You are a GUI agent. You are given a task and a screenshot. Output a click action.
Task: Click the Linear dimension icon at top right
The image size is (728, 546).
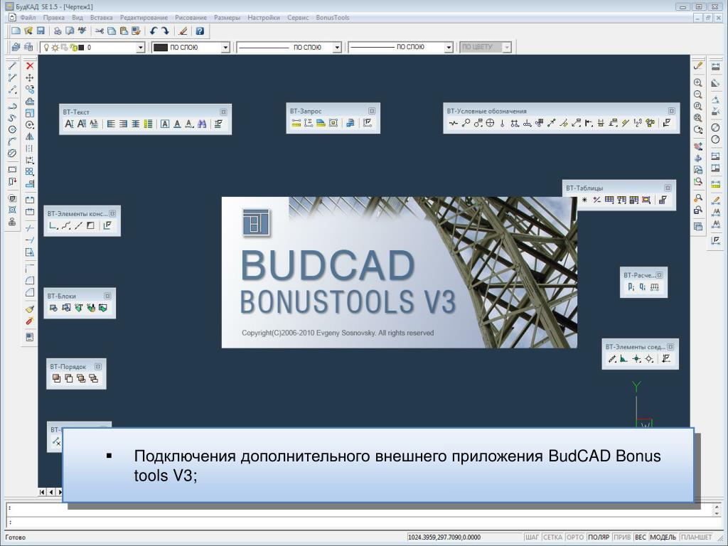[715, 66]
